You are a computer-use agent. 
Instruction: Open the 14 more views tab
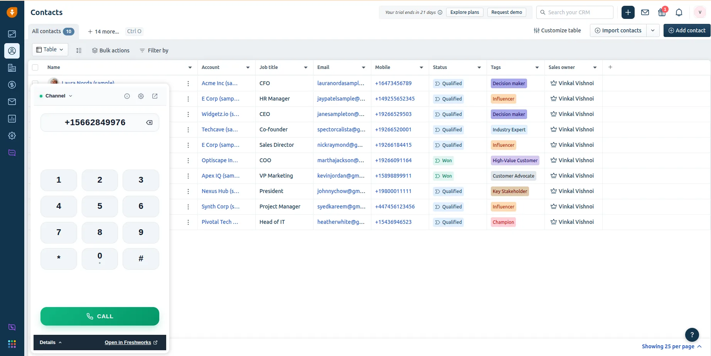103,32
